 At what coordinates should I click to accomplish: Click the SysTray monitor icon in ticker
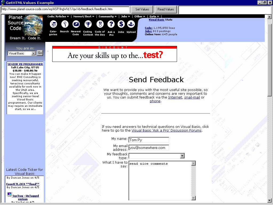(9, 194)
